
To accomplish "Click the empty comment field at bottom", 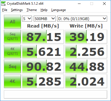I will (56, 94).
